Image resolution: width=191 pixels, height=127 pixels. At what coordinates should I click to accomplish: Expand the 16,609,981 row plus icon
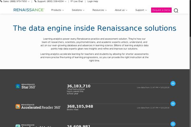(x=173, y=124)
